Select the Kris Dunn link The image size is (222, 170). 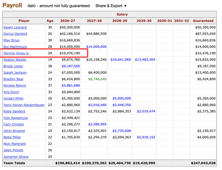click(x=11, y=92)
